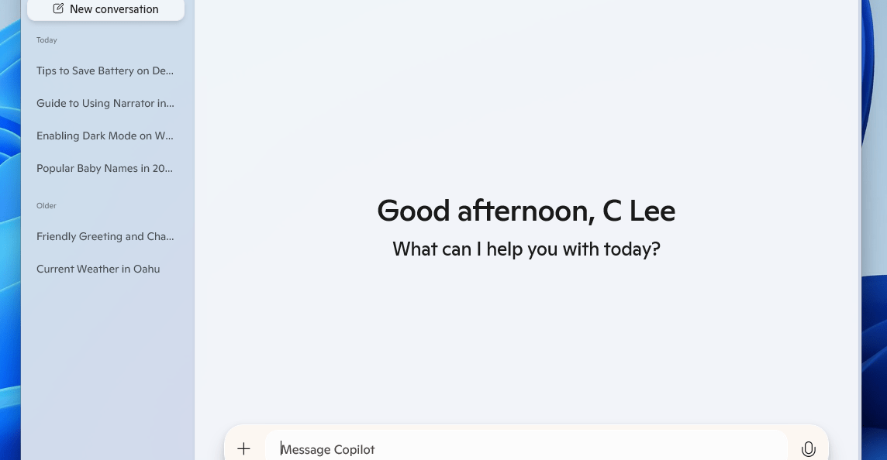Click "What can I help you with today?" text
887x460 pixels.
click(526, 249)
